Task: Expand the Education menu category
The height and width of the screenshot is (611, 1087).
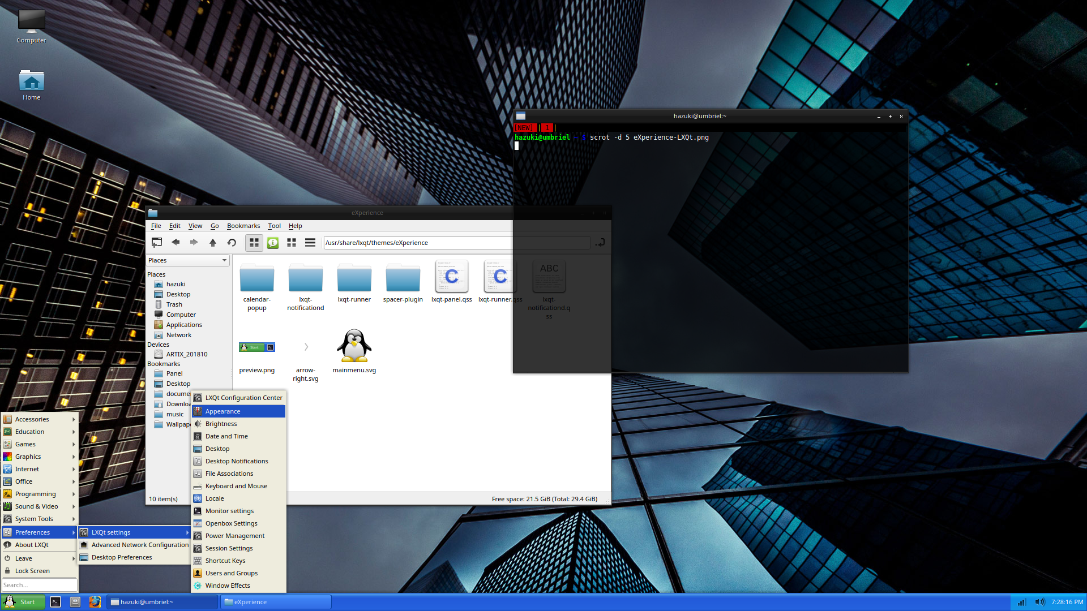Action: tap(39, 432)
